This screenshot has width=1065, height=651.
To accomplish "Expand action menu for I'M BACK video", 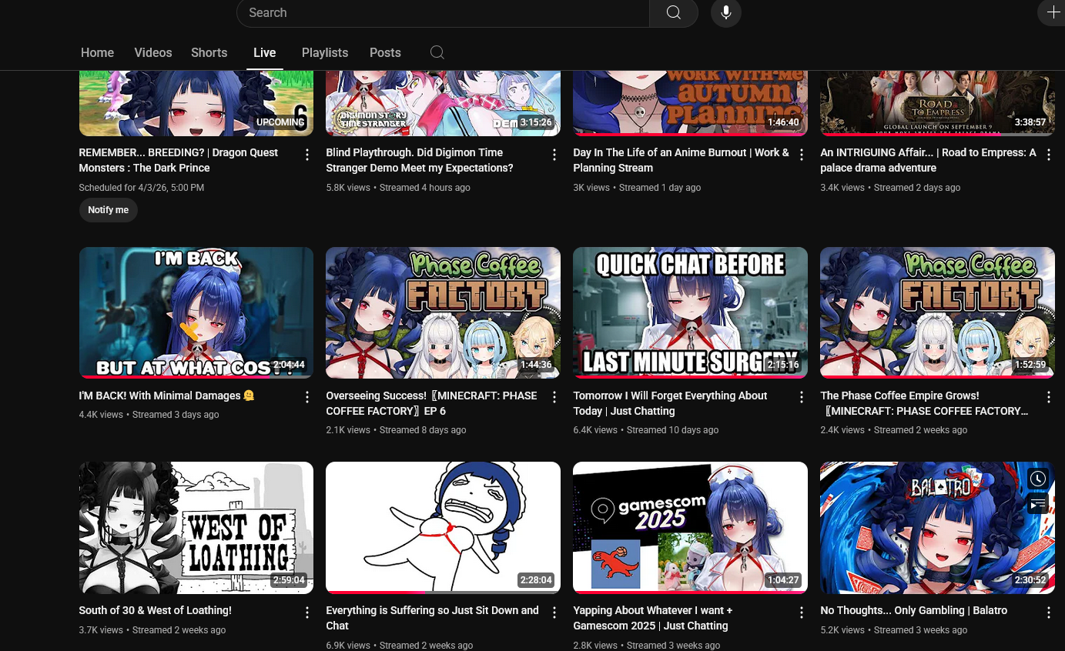I will [x=307, y=397].
